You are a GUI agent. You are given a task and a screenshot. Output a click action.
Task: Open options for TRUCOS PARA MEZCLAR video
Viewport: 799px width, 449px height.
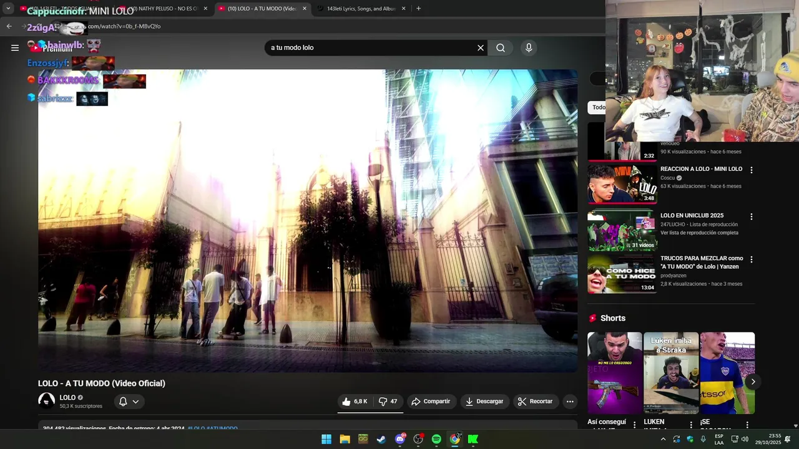pos(751,259)
